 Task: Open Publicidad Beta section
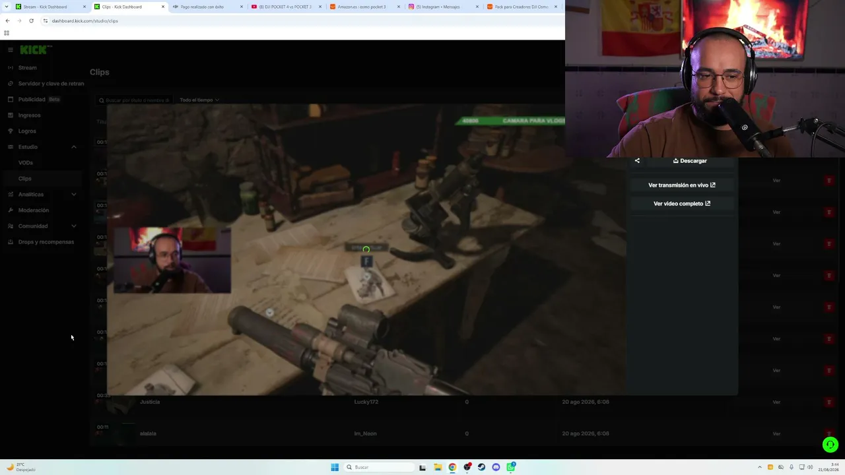tap(39, 100)
